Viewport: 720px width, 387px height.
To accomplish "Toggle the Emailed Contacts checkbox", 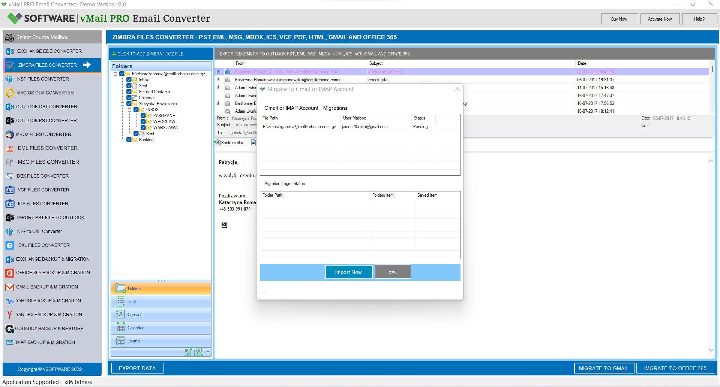I will click(x=129, y=92).
